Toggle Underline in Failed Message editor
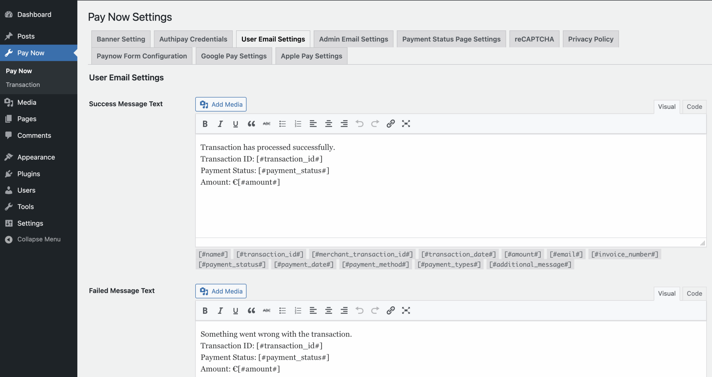Viewport: 712px width, 377px height. 236,311
